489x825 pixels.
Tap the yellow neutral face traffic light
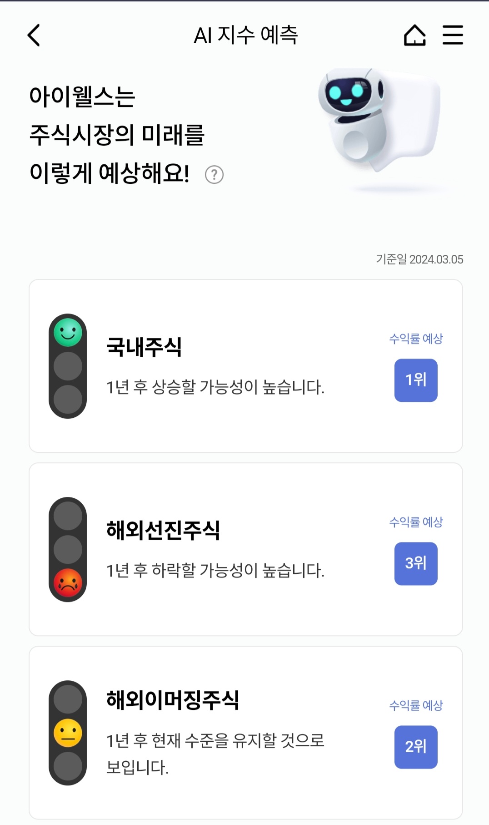click(x=68, y=733)
